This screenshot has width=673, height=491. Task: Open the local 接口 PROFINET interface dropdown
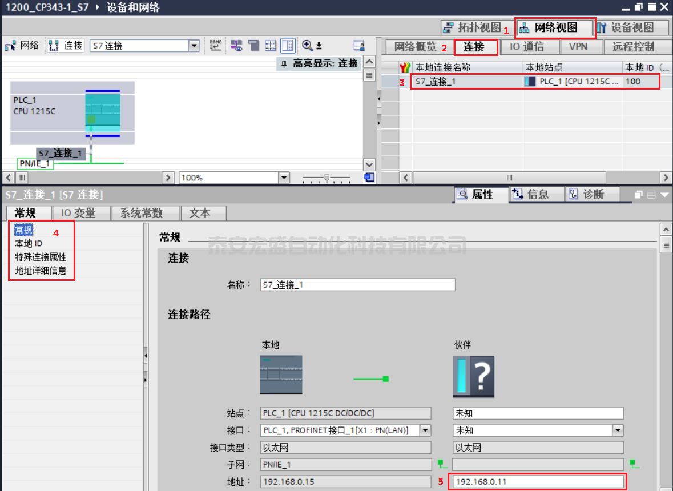425,430
